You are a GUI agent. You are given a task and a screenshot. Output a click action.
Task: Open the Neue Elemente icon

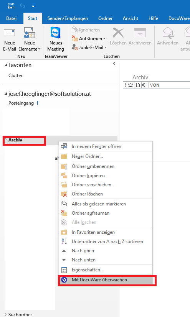click(x=29, y=33)
